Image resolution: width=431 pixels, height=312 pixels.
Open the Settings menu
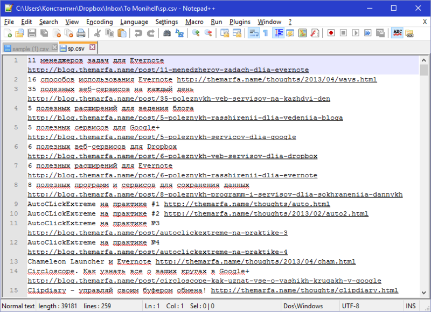pos(166,22)
